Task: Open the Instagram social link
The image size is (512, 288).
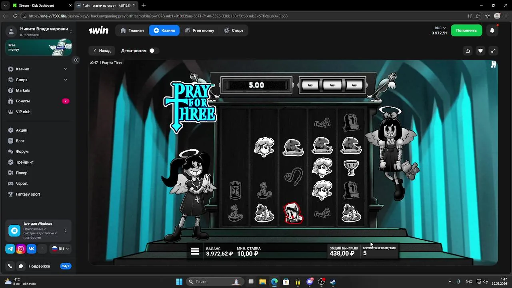Action: pyautogui.click(x=21, y=249)
